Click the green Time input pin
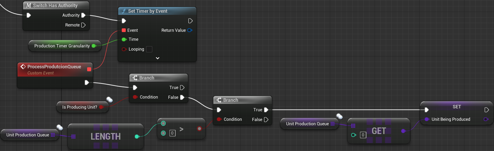 tap(124, 39)
